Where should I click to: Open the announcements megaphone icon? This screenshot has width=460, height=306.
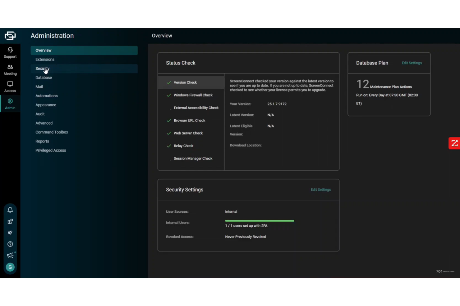point(10,255)
